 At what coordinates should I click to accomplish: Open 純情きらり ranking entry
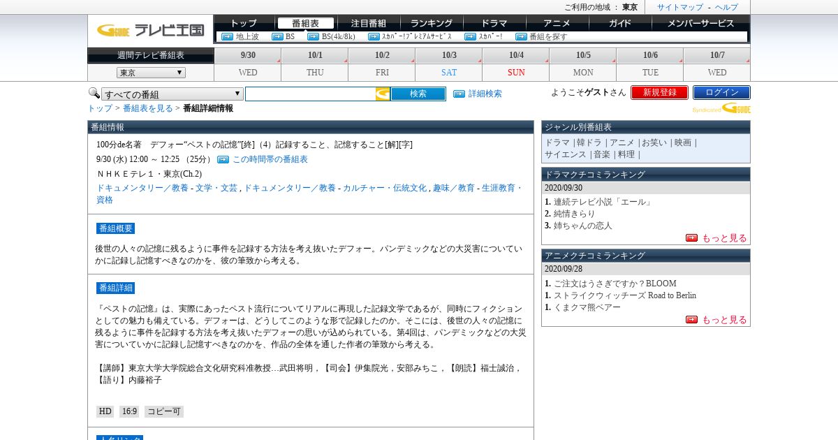[x=575, y=214]
